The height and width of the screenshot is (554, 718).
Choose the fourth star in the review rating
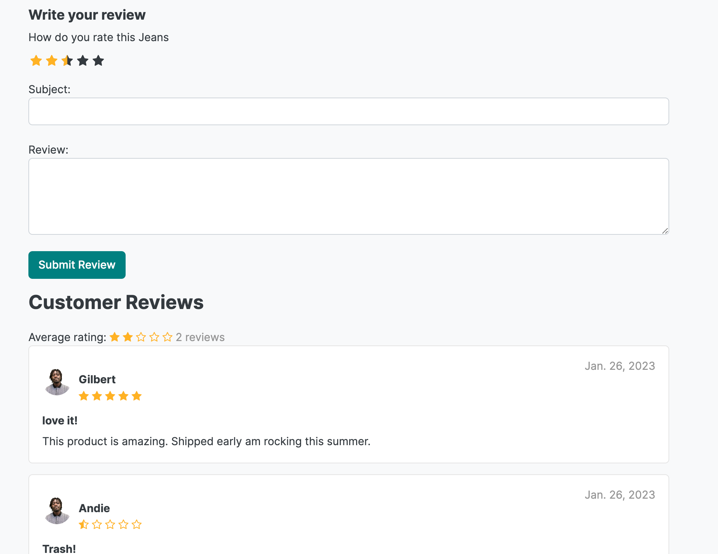coord(83,60)
